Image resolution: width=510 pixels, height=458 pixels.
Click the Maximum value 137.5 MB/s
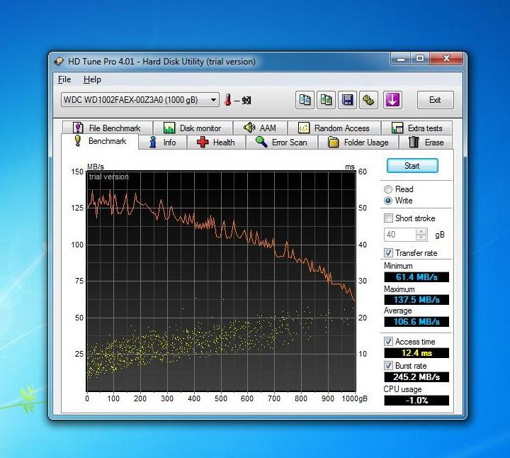[416, 299]
